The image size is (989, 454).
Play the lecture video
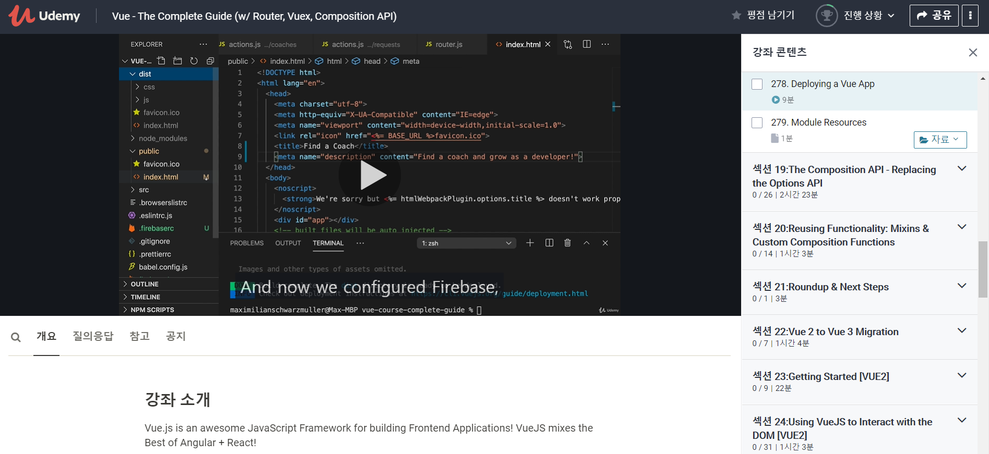(x=370, y=175)
